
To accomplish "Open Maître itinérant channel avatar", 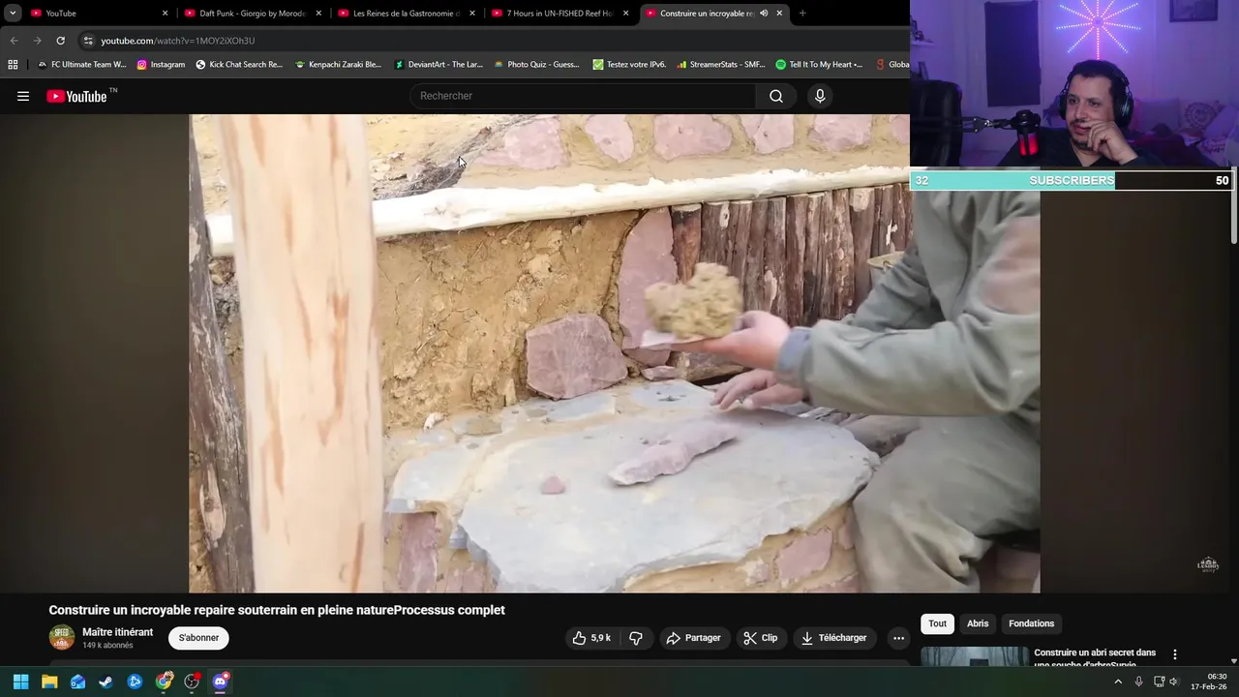I will (x=62, y=638).
